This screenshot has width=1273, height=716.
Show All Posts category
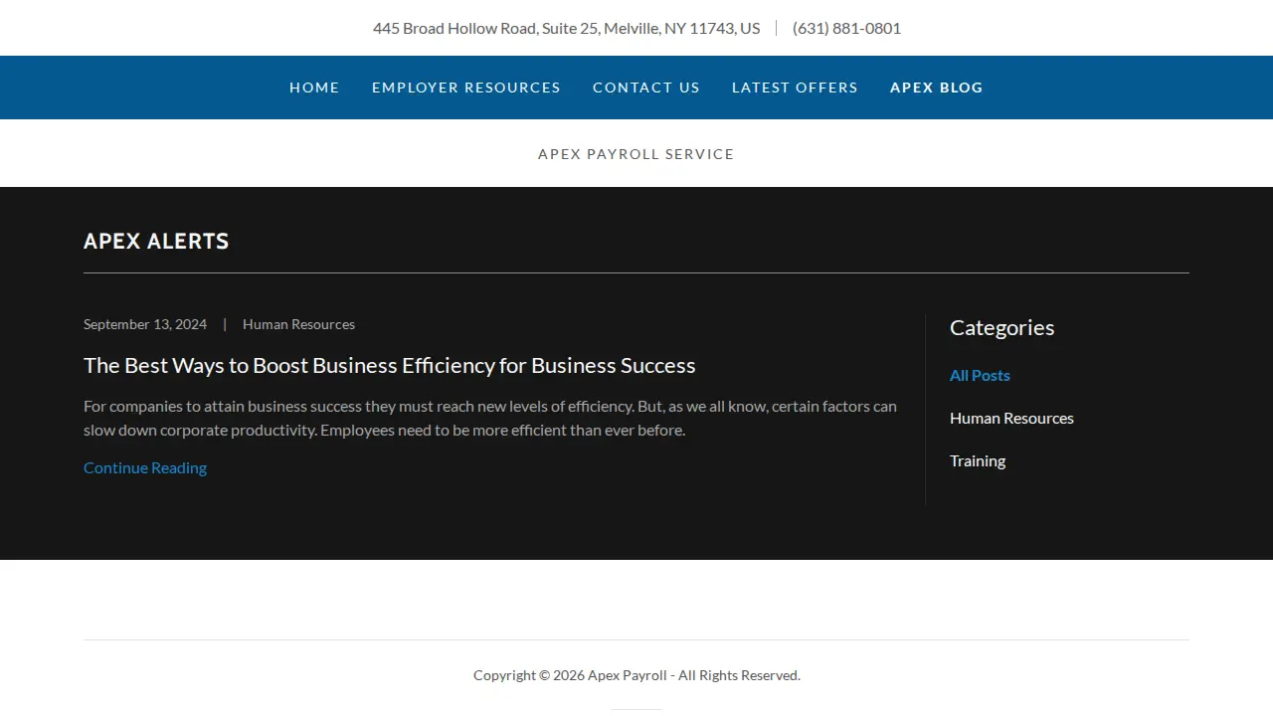(x=980, y=375)
